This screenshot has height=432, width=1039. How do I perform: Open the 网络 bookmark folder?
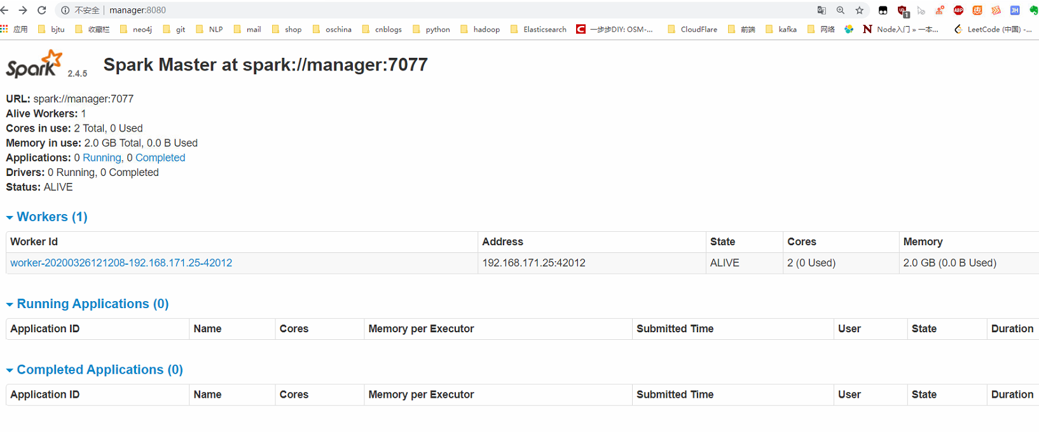pos(821,29)
